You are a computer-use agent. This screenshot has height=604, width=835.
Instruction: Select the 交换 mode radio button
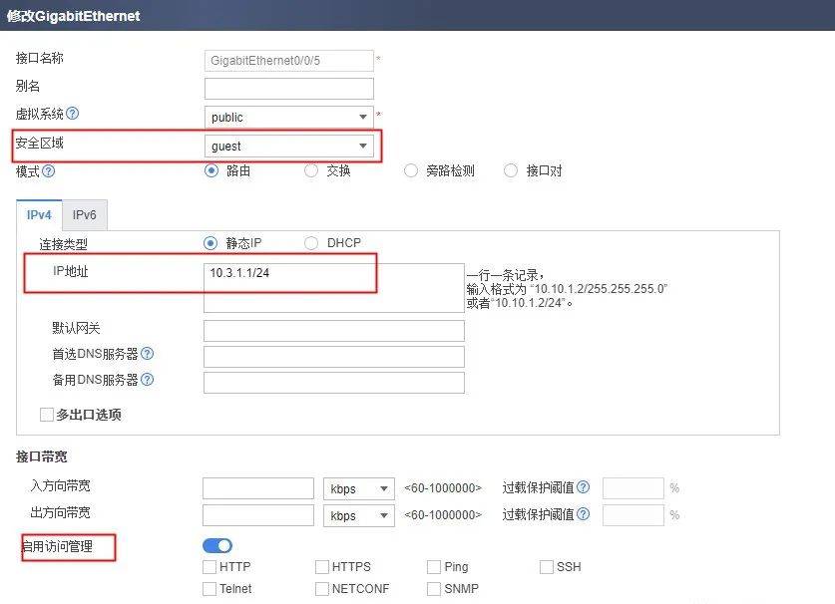311,170
